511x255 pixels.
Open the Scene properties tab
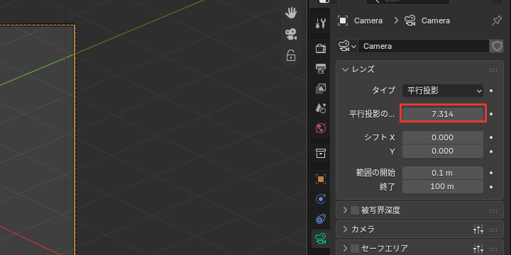[x=321, y=108]
